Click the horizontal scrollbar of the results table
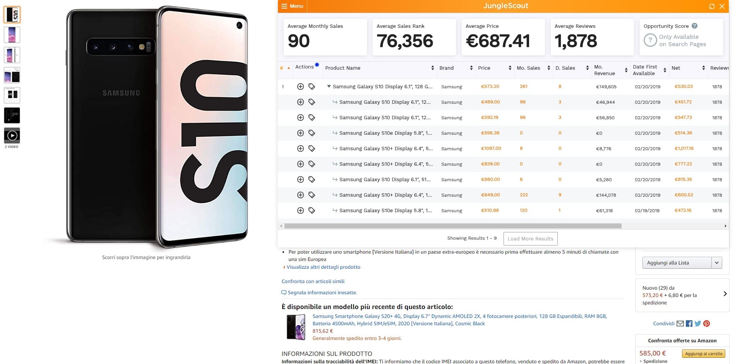This screenshot has width=735, height=364. (x=453, y=226)
